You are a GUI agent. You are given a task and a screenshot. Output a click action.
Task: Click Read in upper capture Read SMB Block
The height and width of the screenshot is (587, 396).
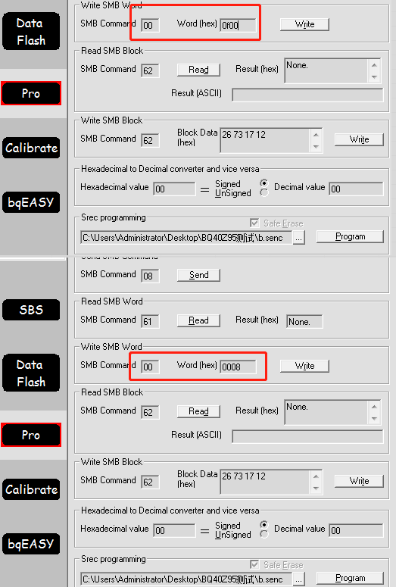pyautogui.click(x=198, y=70)
